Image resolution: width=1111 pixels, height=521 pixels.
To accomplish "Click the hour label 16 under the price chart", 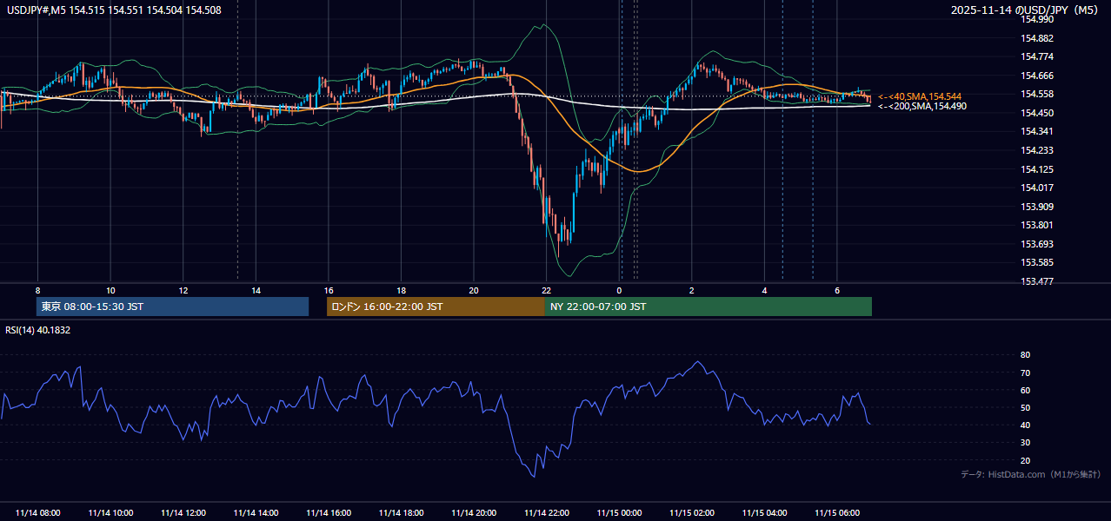I will tap(329, 290).
